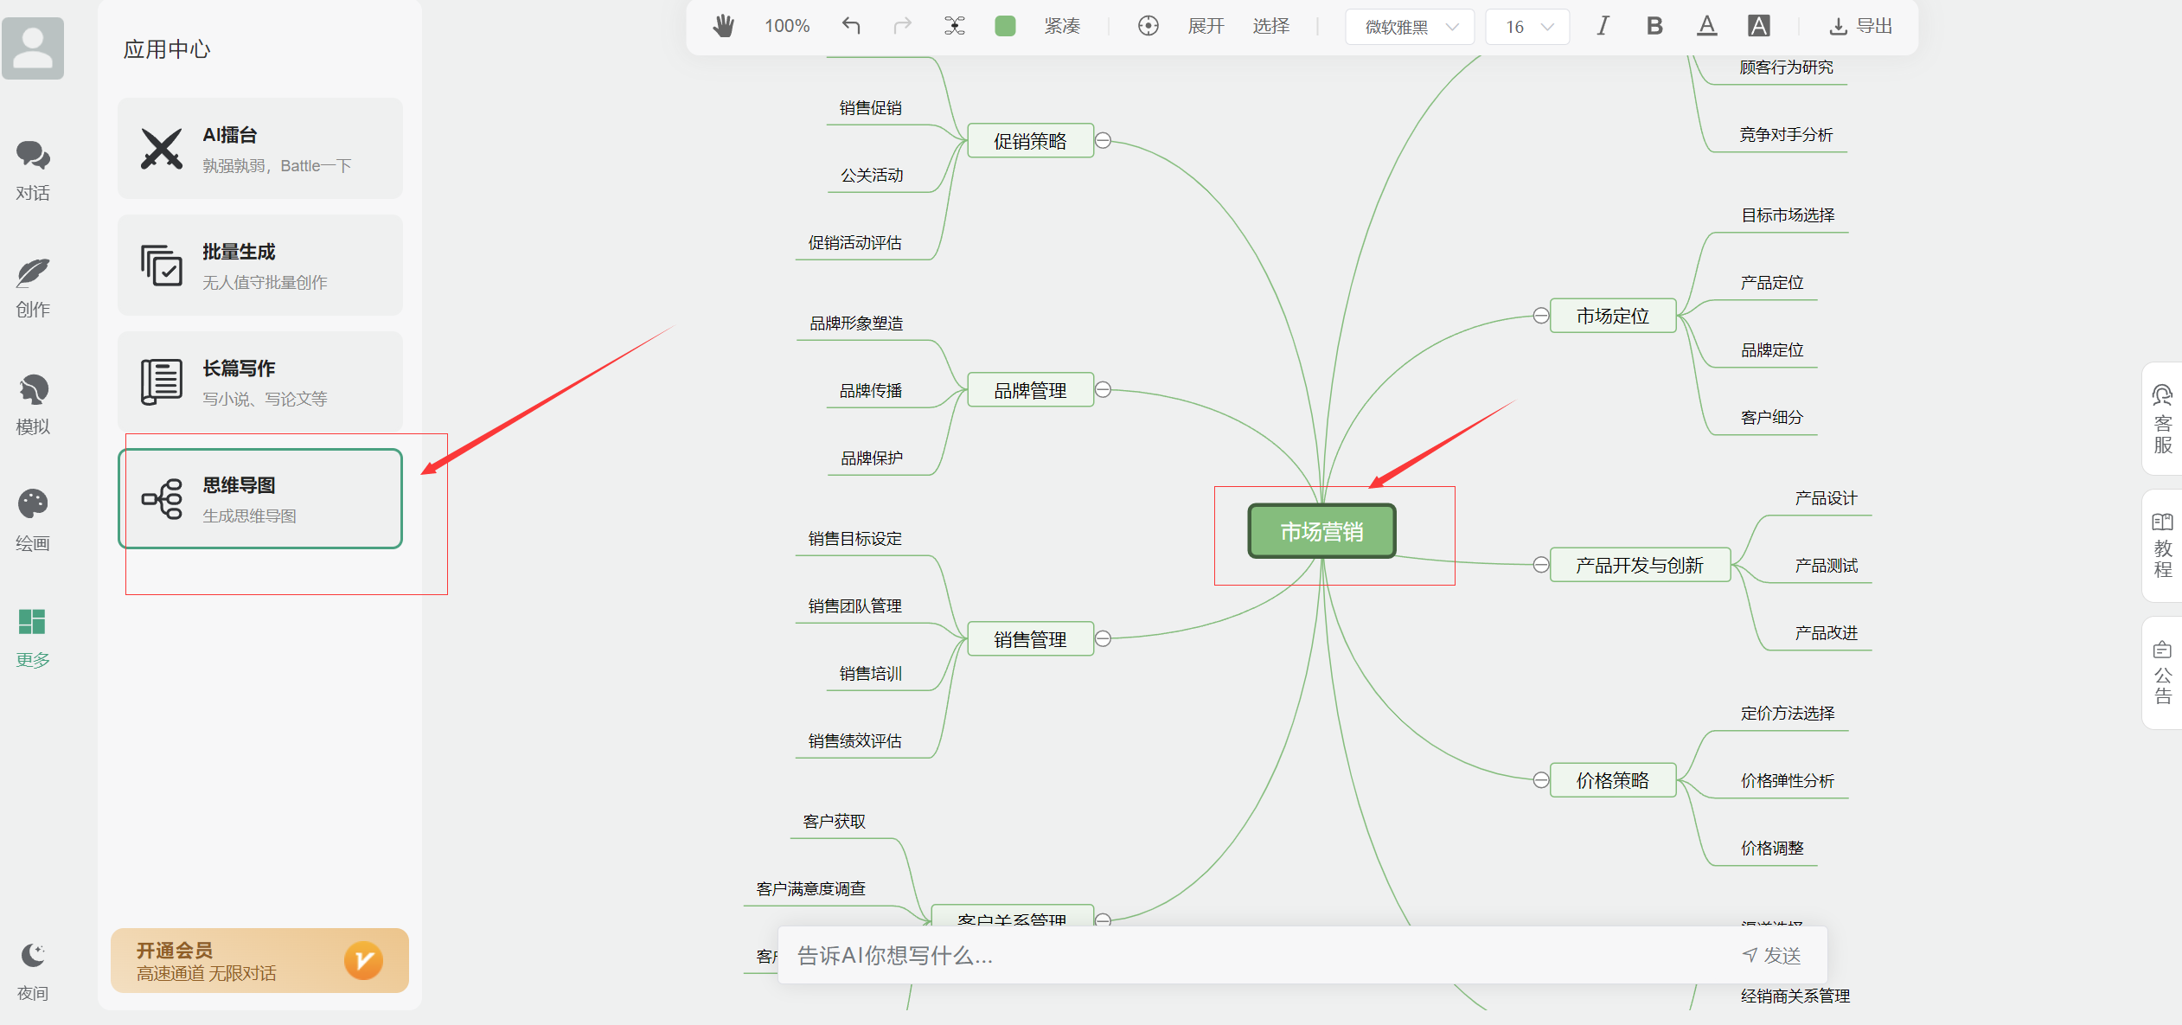This screenshot has width=2182, height=1025.
Task: Collapse the 促销策略 branch
Action: 1103,140
